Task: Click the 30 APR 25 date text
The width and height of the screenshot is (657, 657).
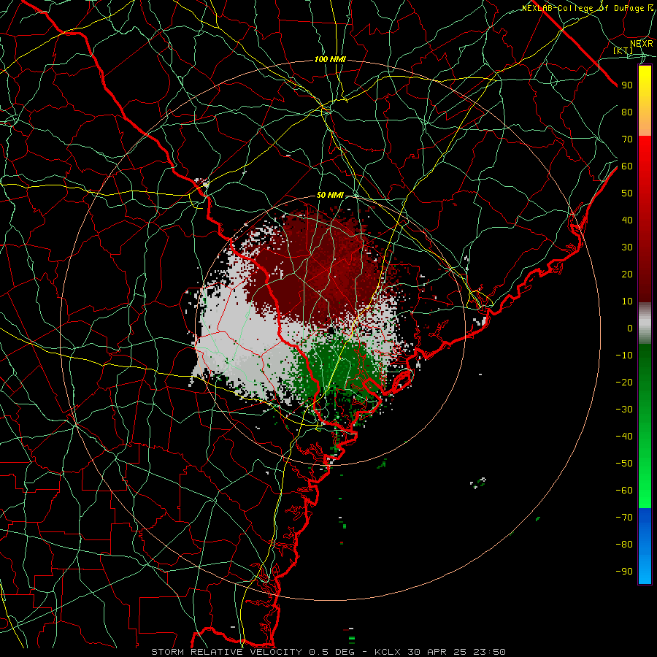Action: (436, 652)
